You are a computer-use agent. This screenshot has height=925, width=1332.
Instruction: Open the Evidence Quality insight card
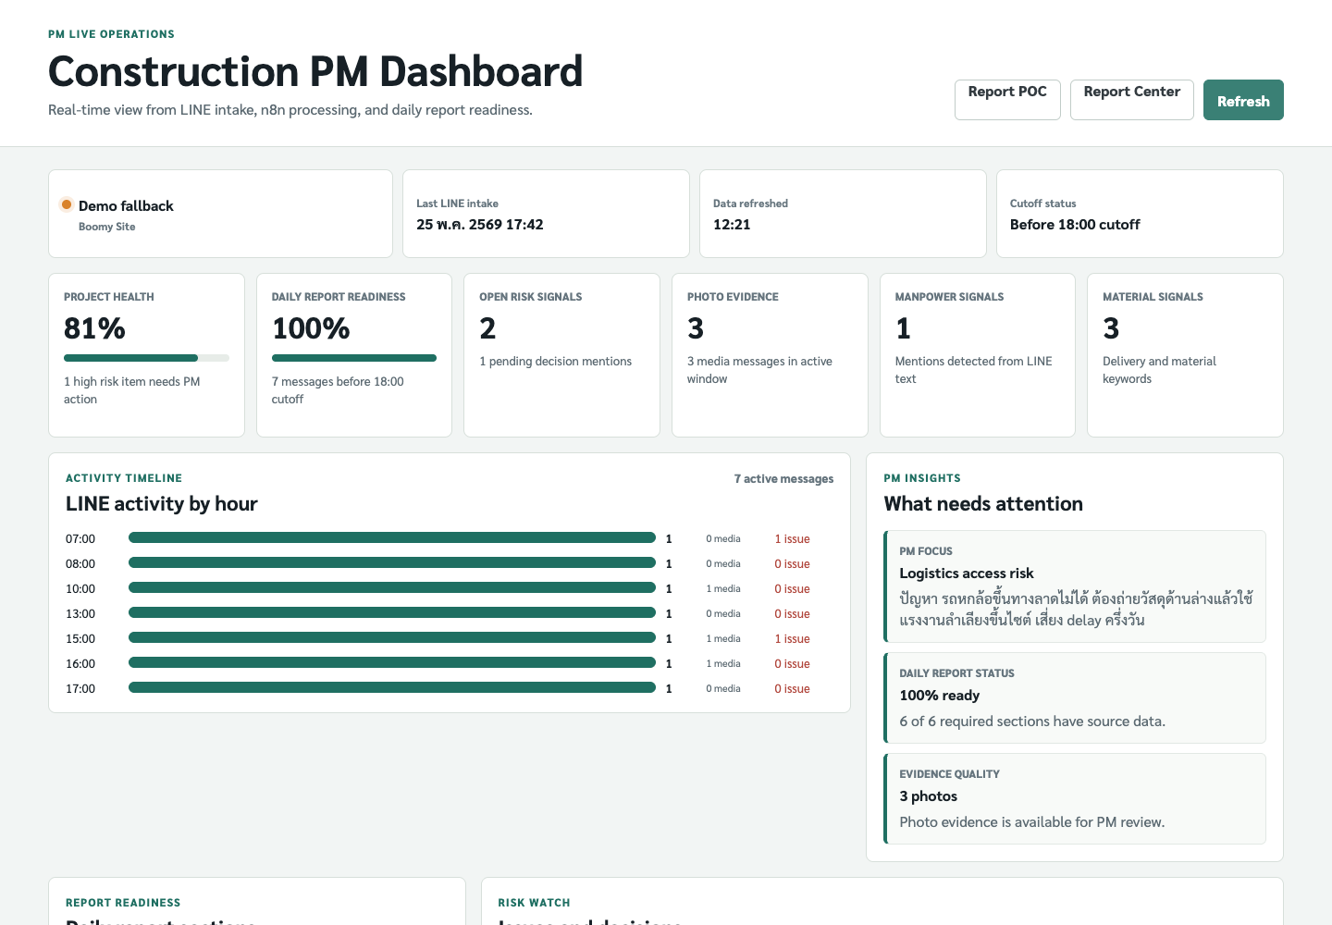point(1075,799)
